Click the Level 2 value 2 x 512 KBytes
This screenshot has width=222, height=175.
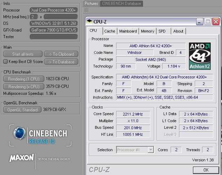[196, 128]
